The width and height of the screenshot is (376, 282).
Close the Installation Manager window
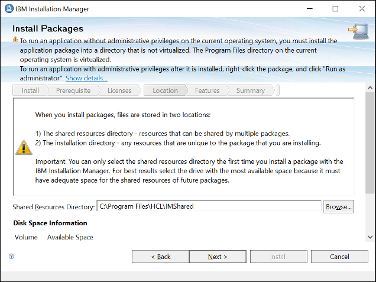(362, 9)
